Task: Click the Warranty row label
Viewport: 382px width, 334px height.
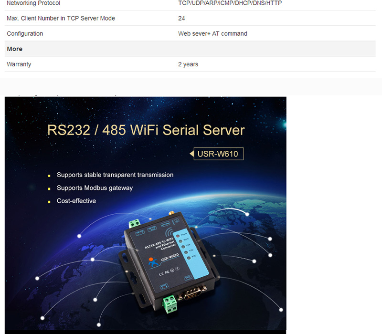Action: point(19,64)
